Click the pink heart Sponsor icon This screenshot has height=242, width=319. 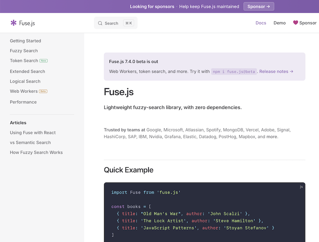(x=295, y=23)
